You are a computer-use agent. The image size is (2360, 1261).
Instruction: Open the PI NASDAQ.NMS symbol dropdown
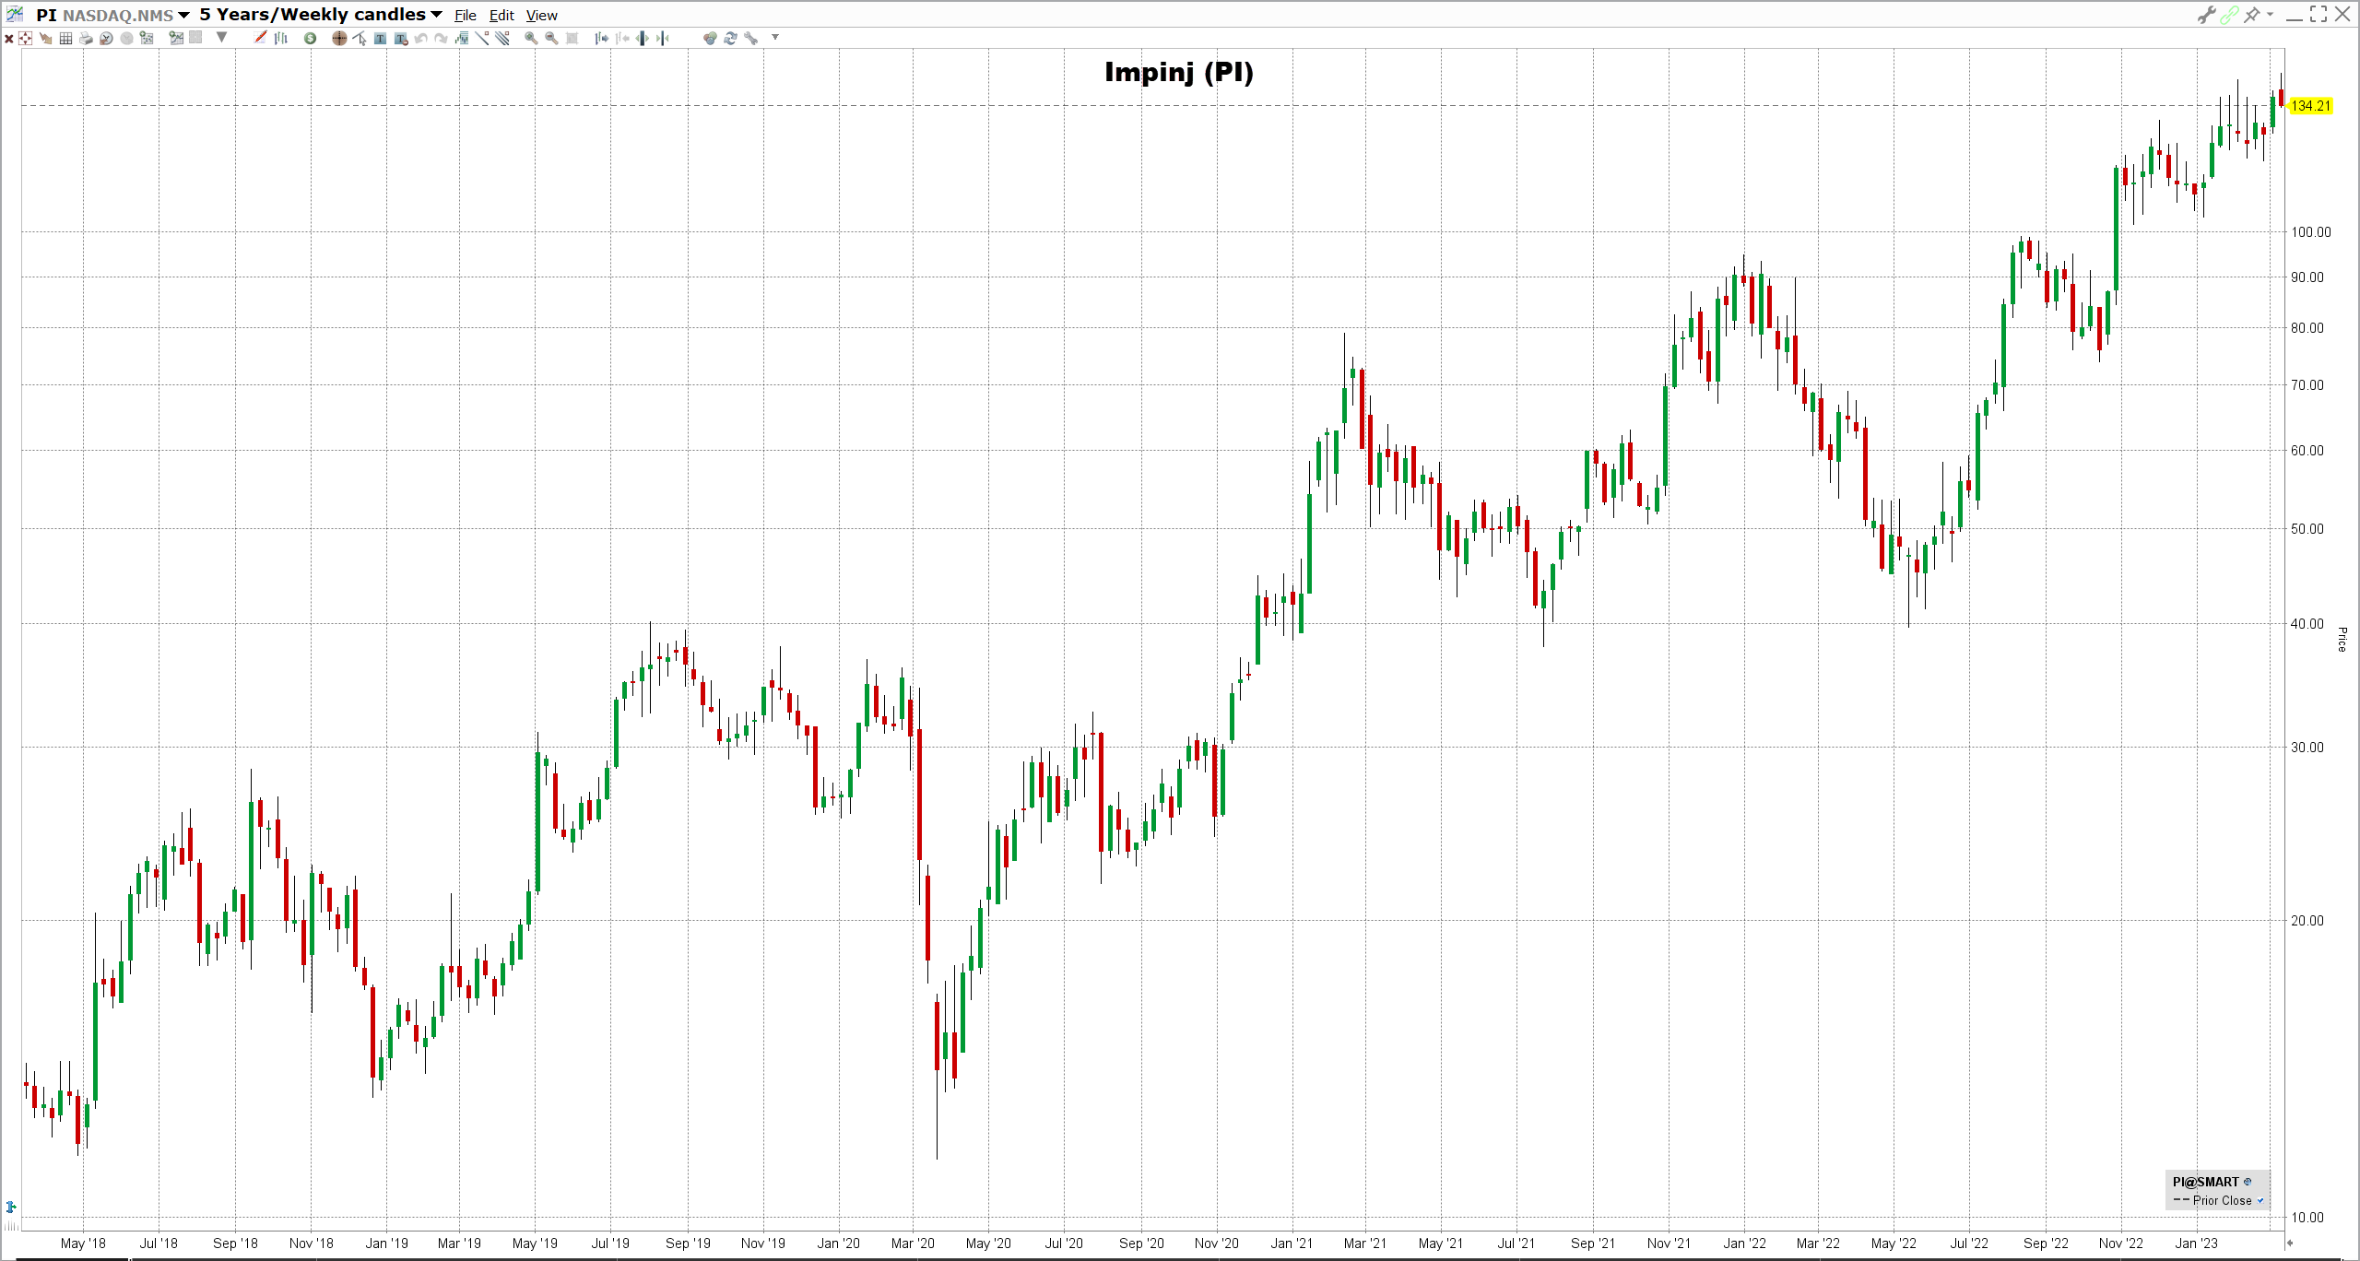[183, 15]
